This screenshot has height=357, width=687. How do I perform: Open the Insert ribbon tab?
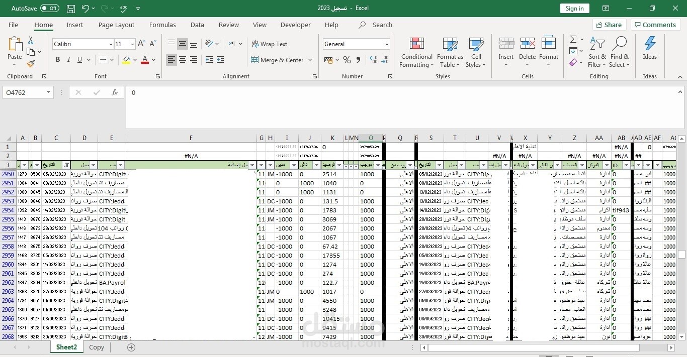[75, 25]
